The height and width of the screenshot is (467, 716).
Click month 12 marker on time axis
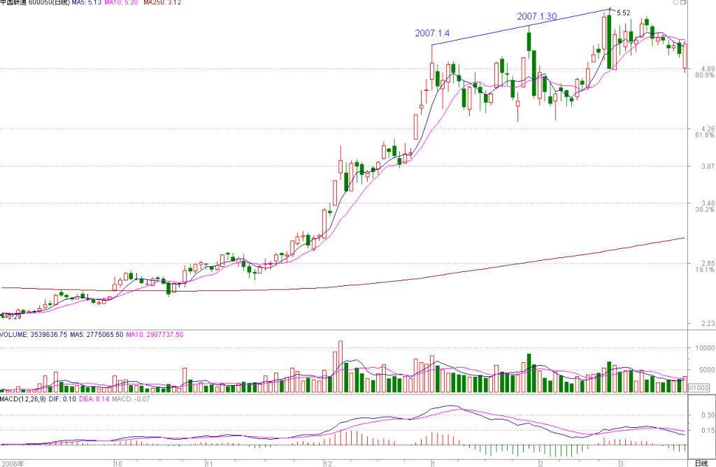[328, 464]
